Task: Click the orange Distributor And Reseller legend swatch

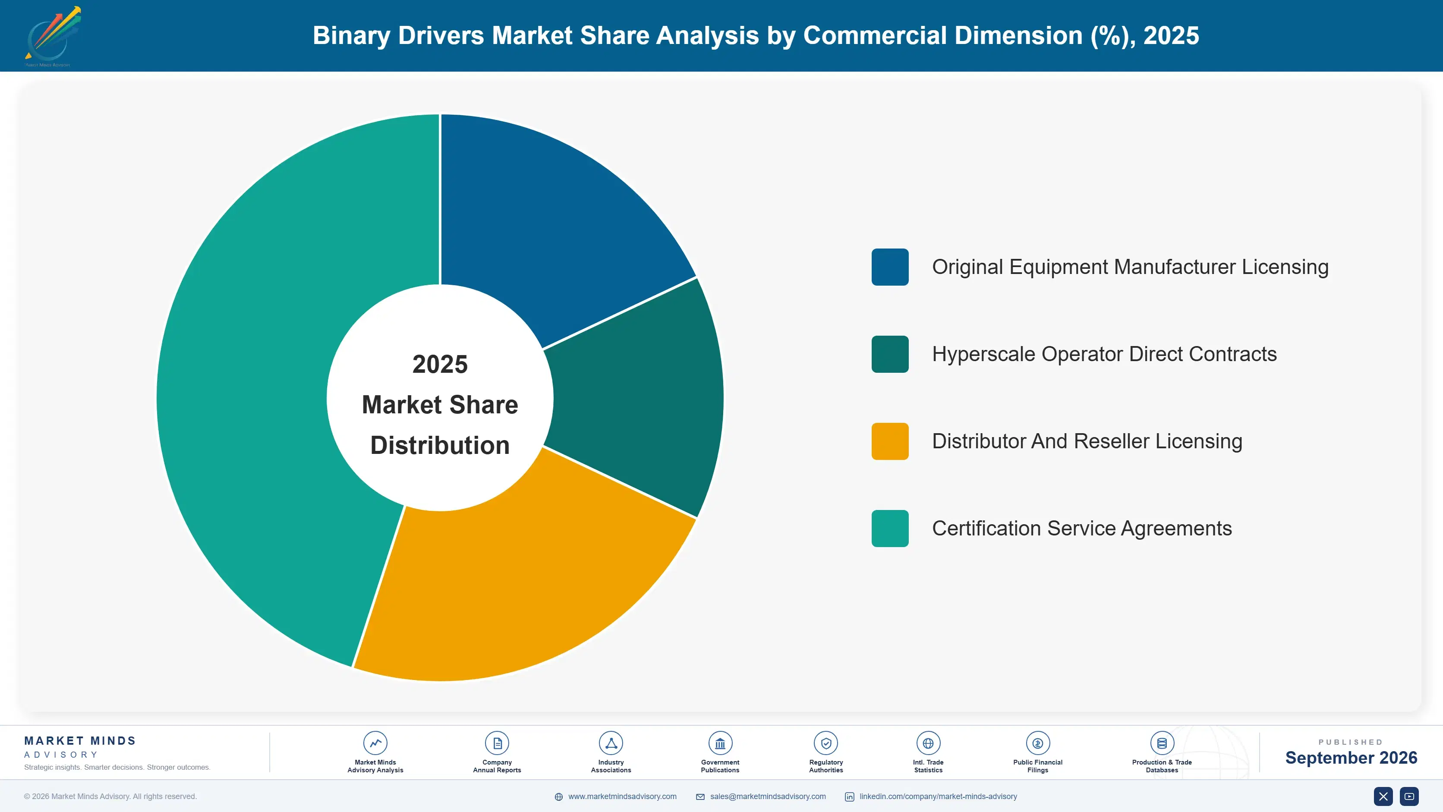Action: tap(889, 441)
